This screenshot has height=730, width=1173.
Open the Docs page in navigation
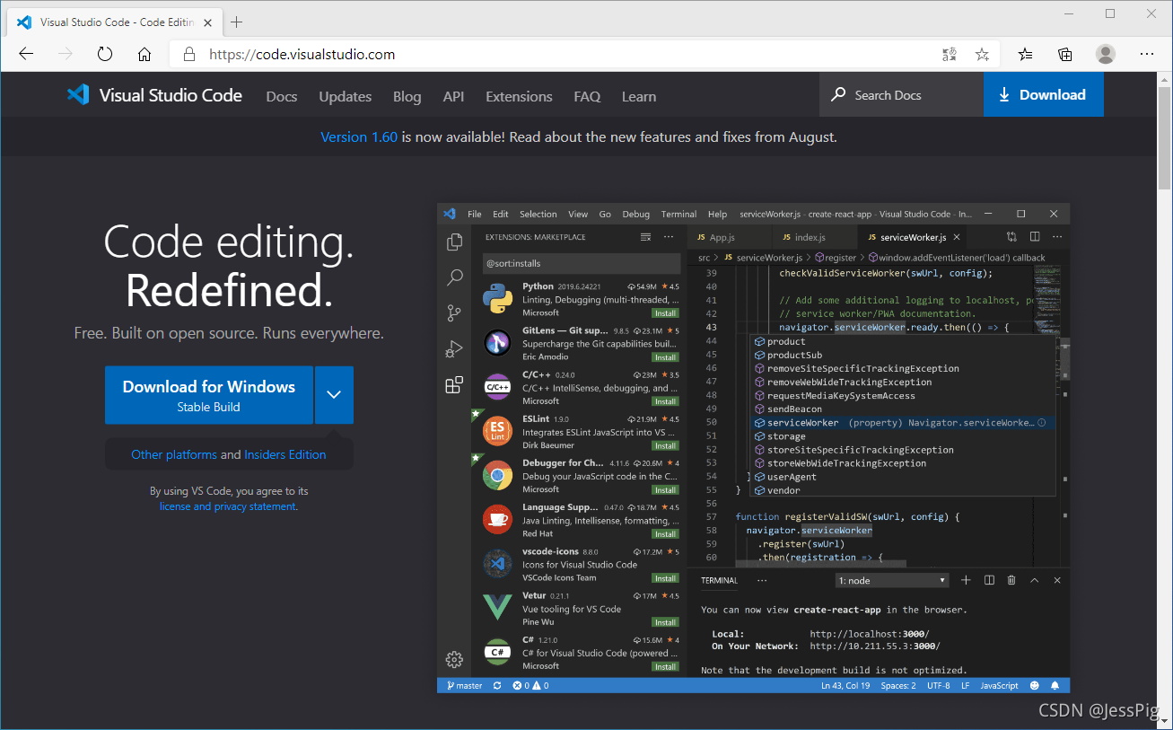282,96
